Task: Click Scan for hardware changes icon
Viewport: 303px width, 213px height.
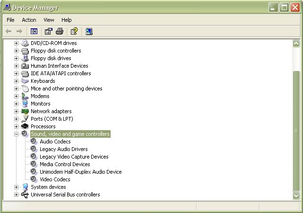Action: coord(89,31)
